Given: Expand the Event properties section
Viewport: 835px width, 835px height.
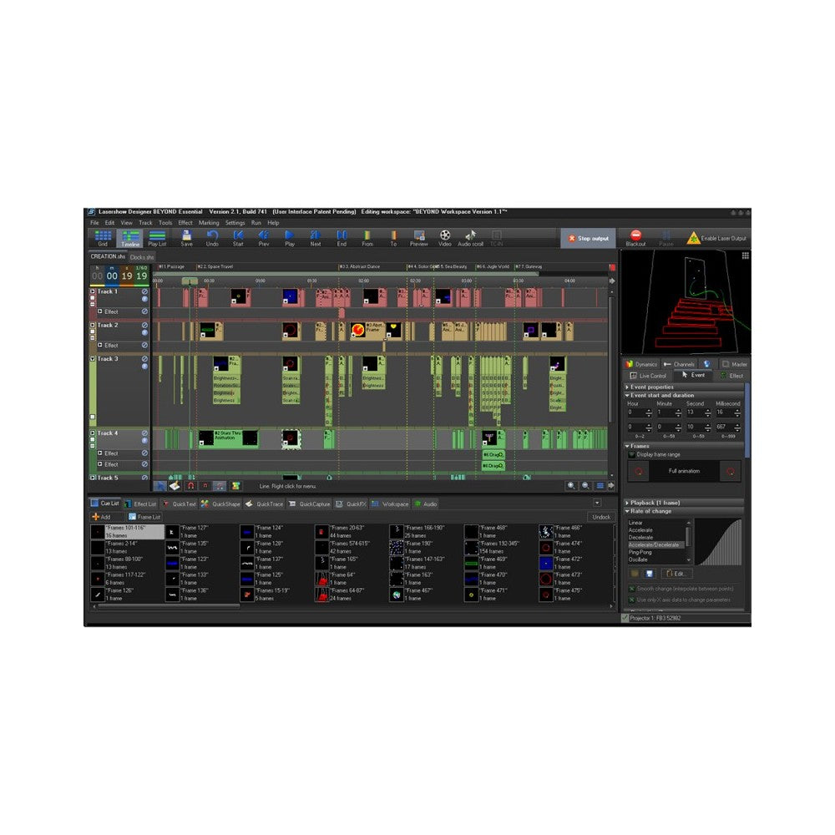Looking at the screenshot, I should [x=683, y=387].
